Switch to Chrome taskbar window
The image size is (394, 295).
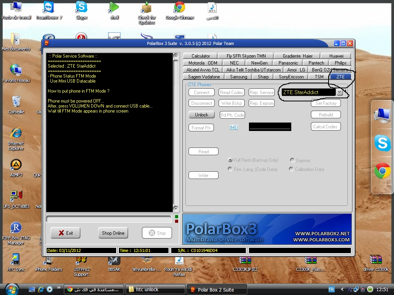click(94, 290)
